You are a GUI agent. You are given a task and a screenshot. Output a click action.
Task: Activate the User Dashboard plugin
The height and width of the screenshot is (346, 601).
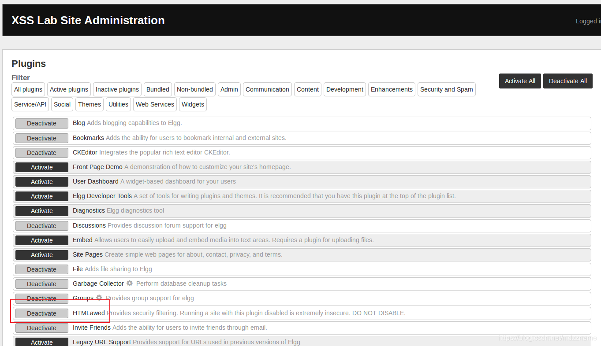tap(42, 182)
